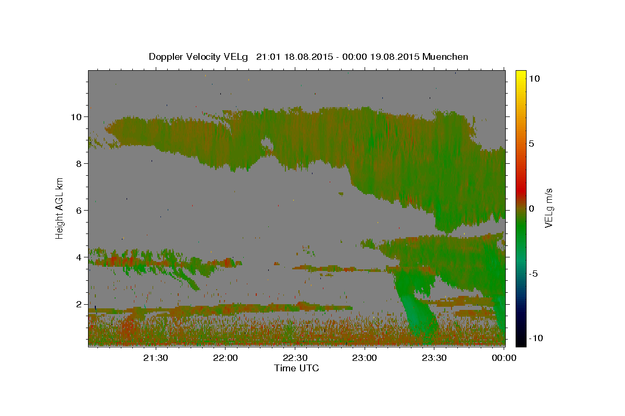Click the colorbar value 5 label

point(532,143)
